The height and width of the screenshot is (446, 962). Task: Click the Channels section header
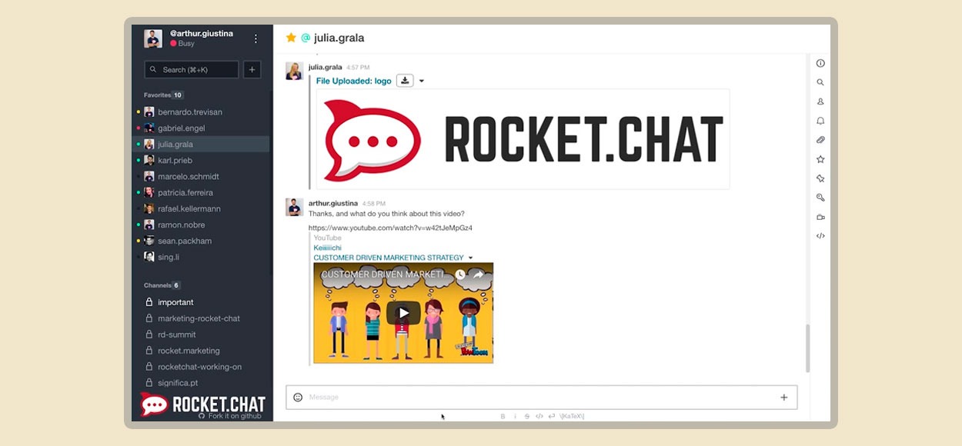(162, 285)
